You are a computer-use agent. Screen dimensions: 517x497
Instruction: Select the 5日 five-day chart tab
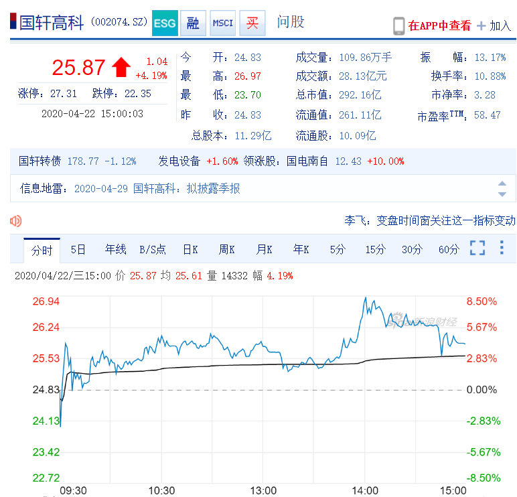pos(78,250)
